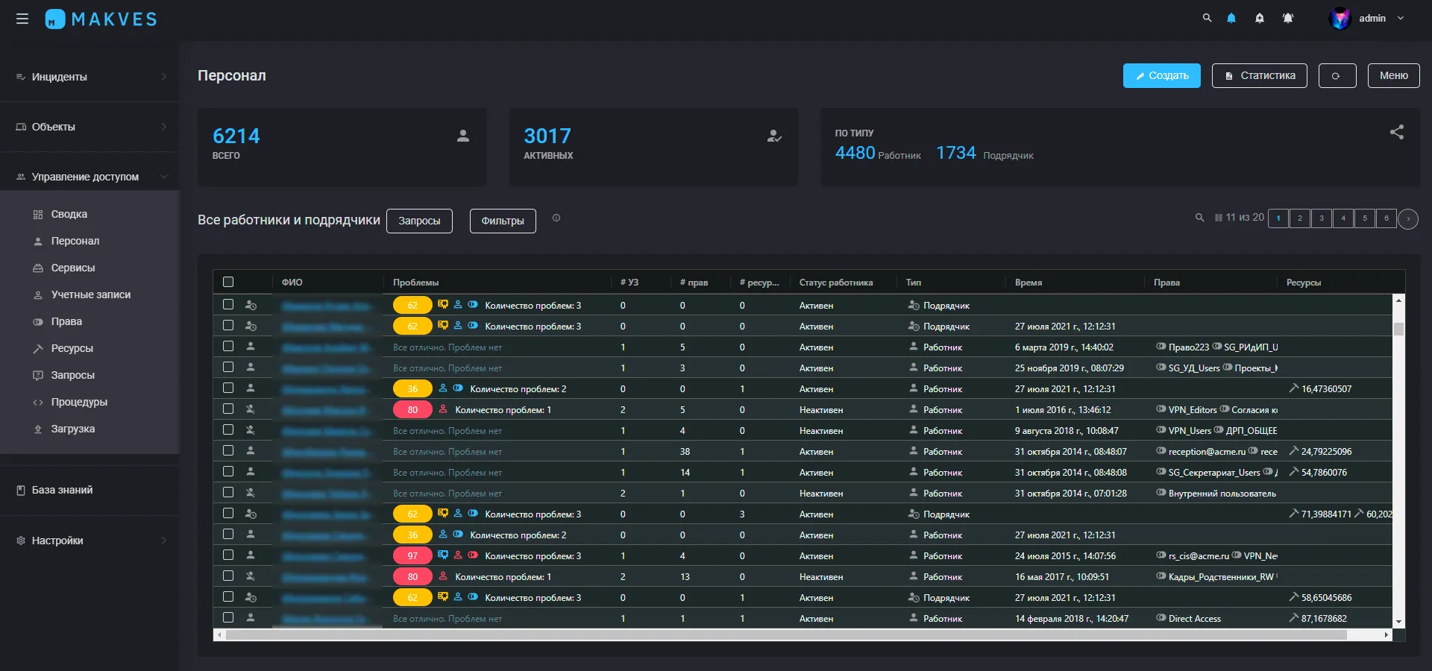Check the first row's checkbox
The height and width of the screenshot is (671, 1432).
tap(228, 305)
